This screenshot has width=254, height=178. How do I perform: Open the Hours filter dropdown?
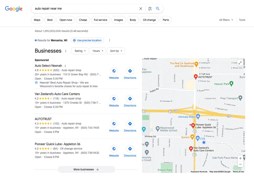pyautogui.click(x=98, y=51)
